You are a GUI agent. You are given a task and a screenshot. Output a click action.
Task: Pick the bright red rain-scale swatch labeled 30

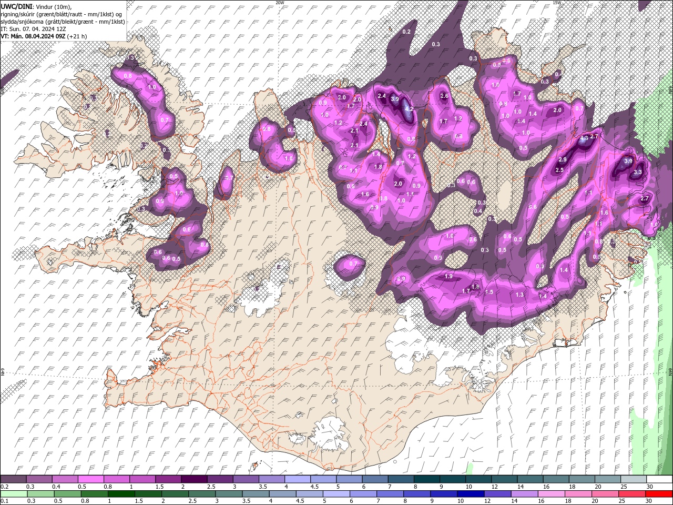[x=659, y=494]
